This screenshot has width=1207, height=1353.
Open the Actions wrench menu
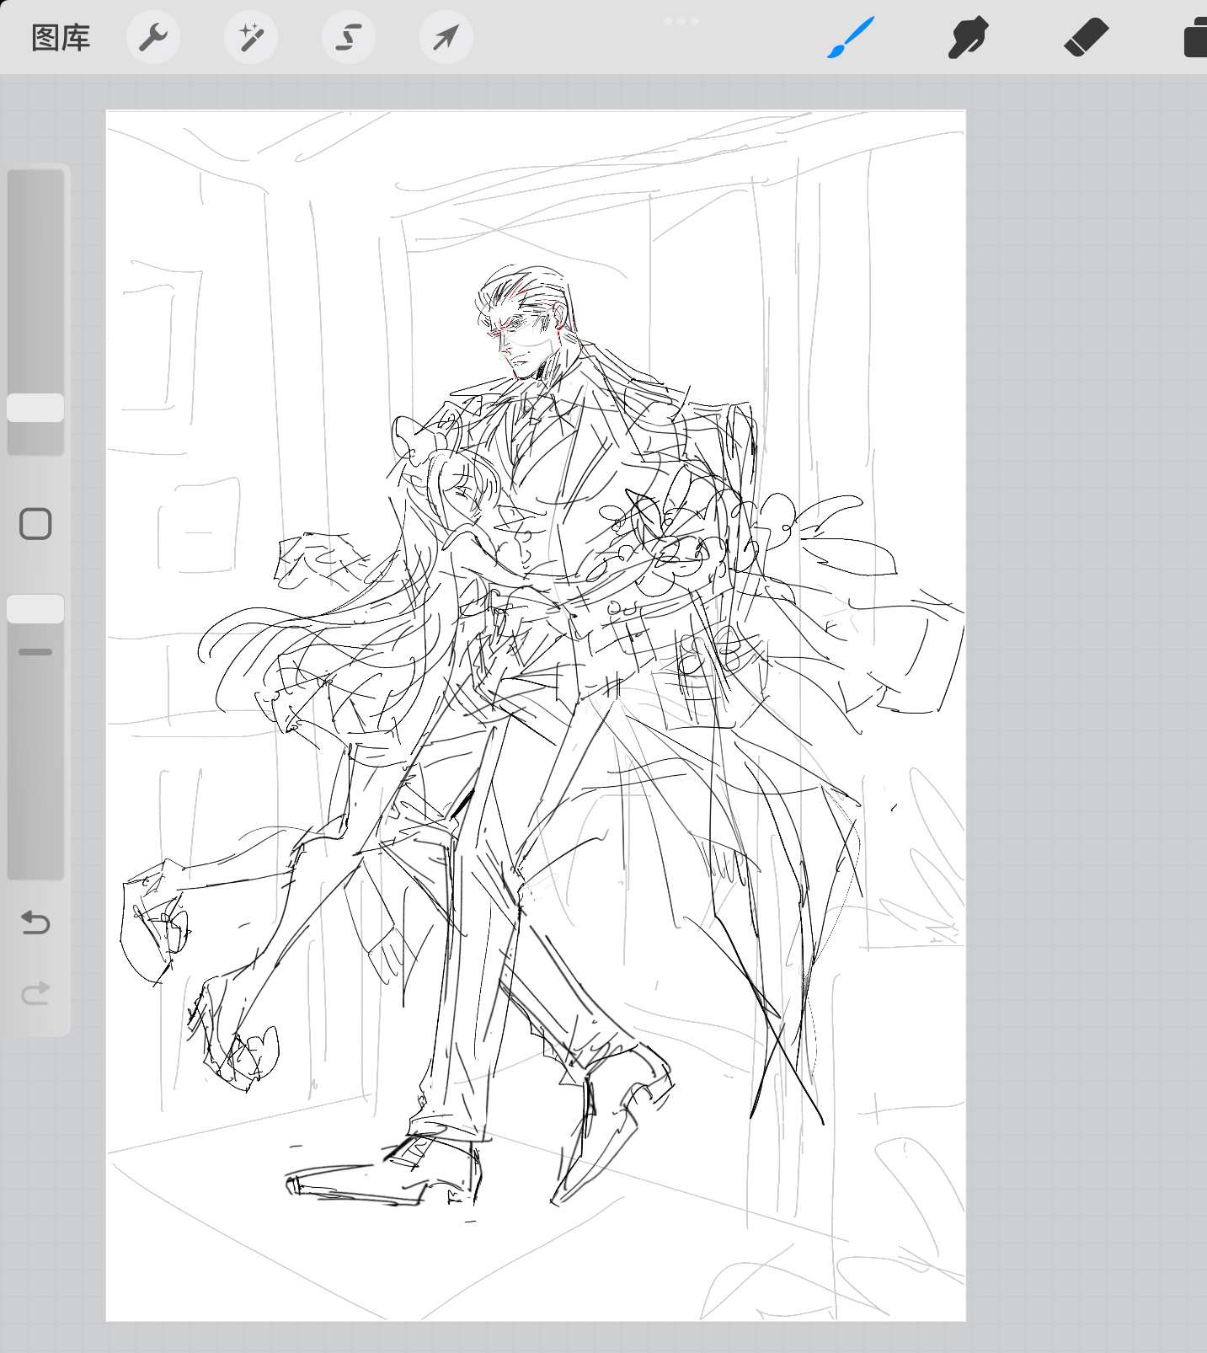click(153, 37)
